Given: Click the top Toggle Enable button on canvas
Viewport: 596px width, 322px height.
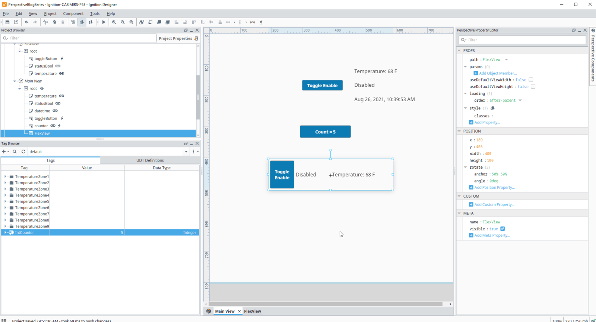Looking at the screenshot, I should coord(322,85).
